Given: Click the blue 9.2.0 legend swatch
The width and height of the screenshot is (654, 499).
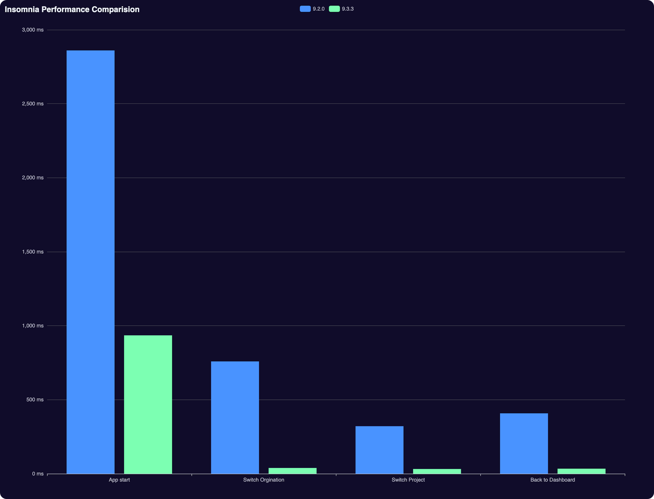Looking at the screenshot, I should coord(305,9).
